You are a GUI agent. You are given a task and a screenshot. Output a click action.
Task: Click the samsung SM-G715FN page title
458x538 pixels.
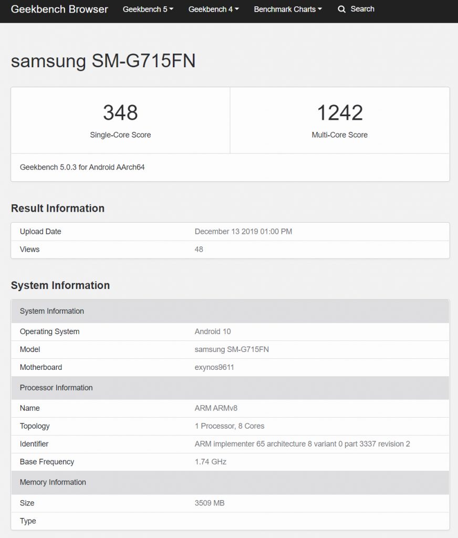(103, 61)
